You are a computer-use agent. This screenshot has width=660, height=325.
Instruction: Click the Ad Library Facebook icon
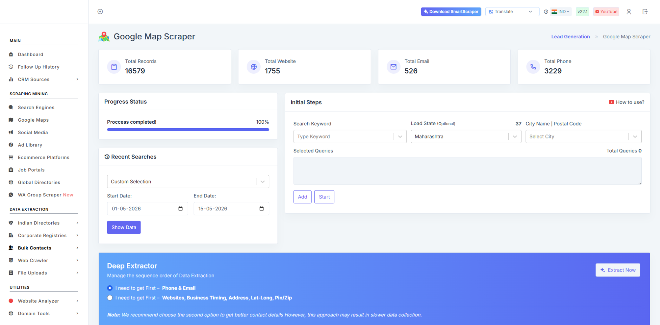click(x=11, y=145)
